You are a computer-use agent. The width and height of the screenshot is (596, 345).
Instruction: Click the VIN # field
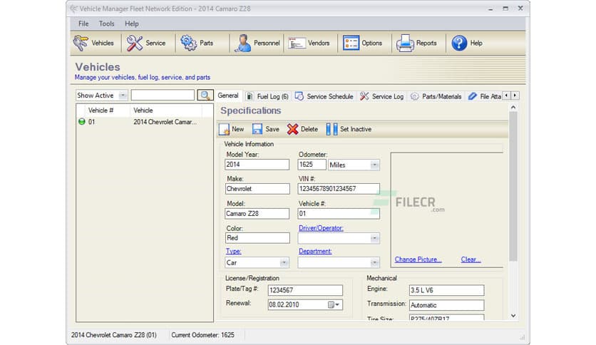pos(339,189)
